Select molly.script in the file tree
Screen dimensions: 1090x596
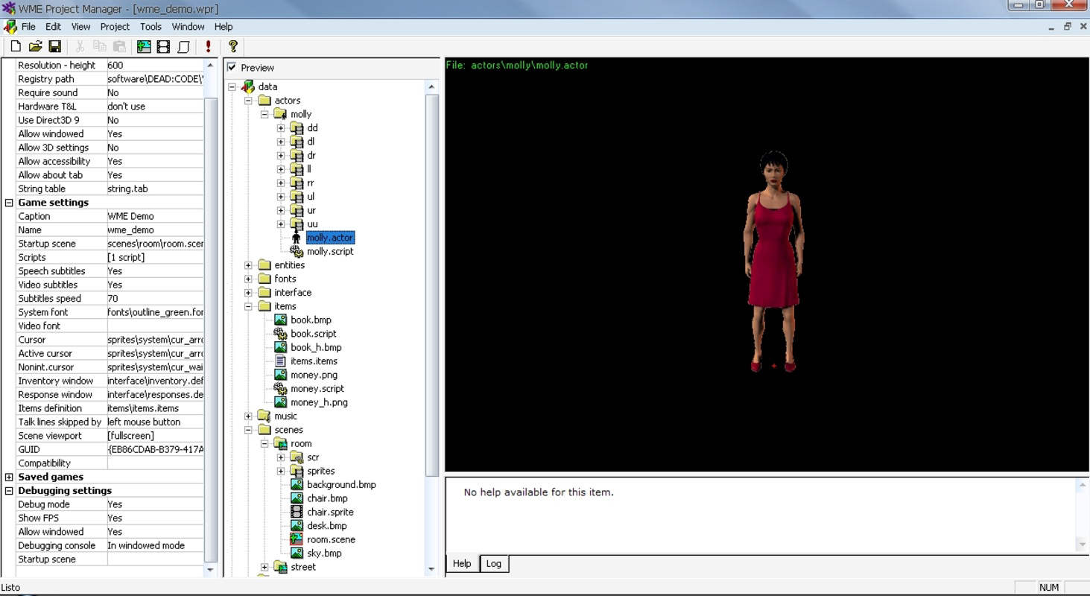point(330,251)
